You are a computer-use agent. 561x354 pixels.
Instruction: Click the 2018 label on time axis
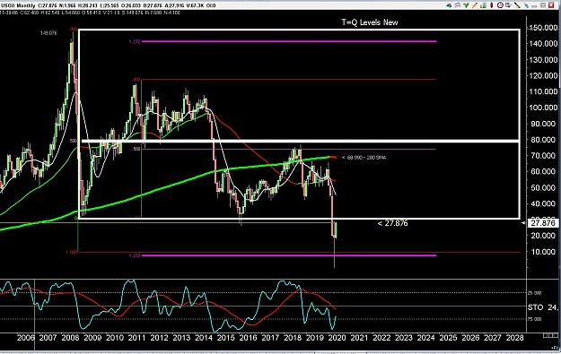[x=293, y=338]
